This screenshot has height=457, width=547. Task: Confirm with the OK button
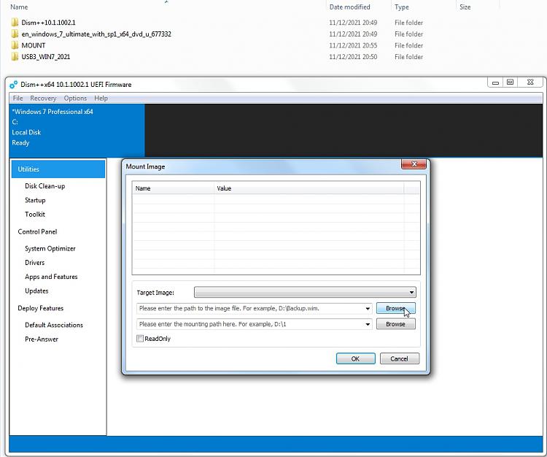coord(355,358)
